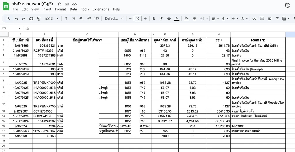Viewport: 295px width, 152px height.
Task: Open the fill color bucket picker
Action: pyautogui.click(x=186, y=18)
